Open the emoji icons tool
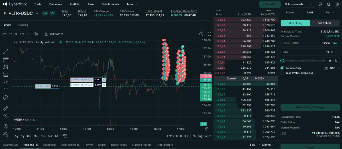Viewport: 342px width, 149px height. [x=6, y=98]
